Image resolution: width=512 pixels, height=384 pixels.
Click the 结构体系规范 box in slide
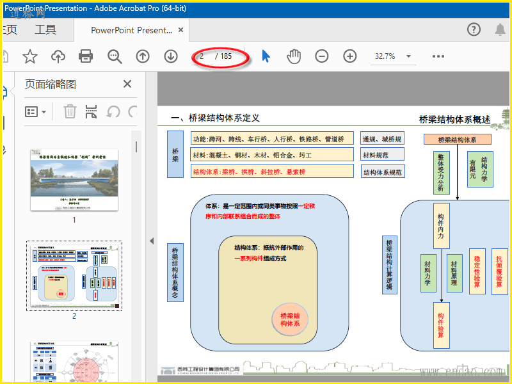pyautogui.click(x=383, y=172)
